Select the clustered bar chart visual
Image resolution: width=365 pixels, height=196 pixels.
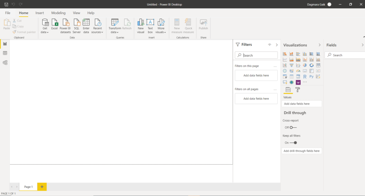tap(298, 54)
